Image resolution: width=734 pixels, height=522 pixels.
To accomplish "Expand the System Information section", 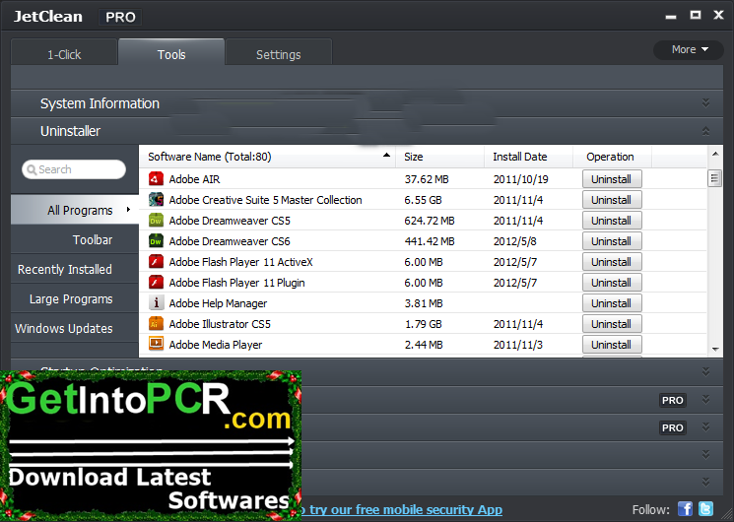I will (705, 103).
